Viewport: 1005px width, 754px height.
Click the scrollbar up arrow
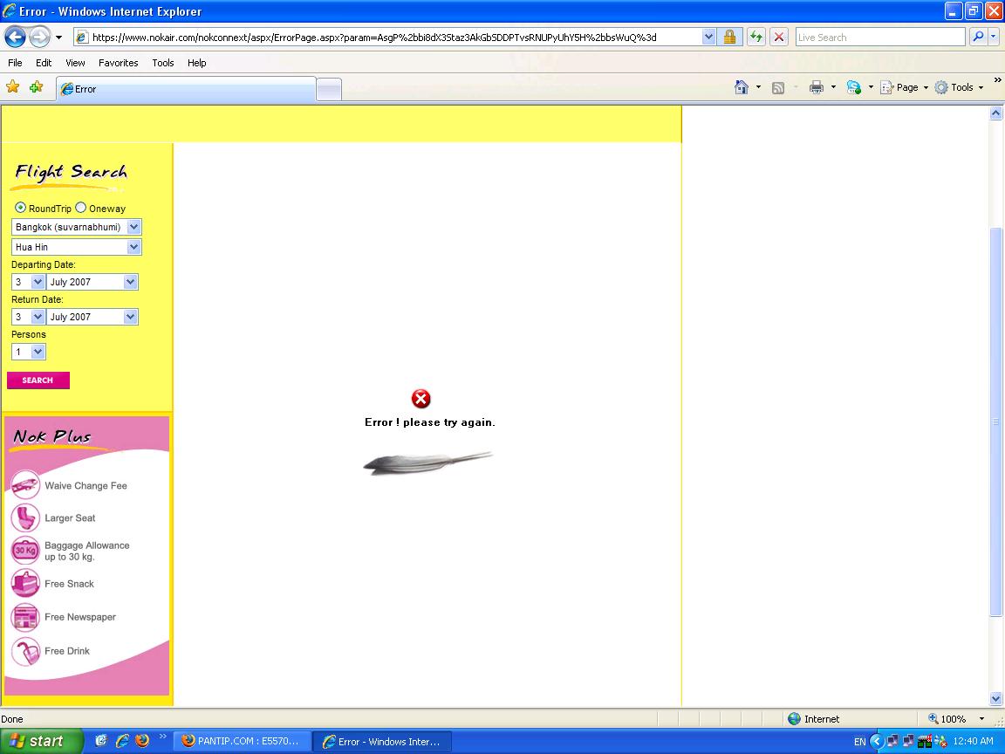995,113
